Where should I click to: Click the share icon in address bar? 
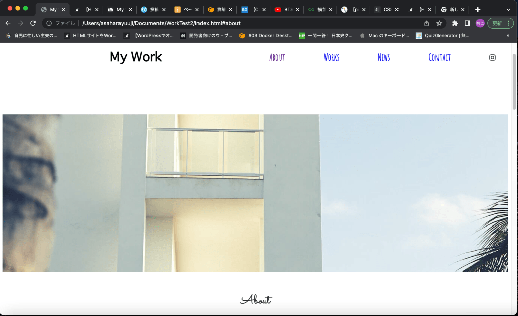[x=426, y=23]
